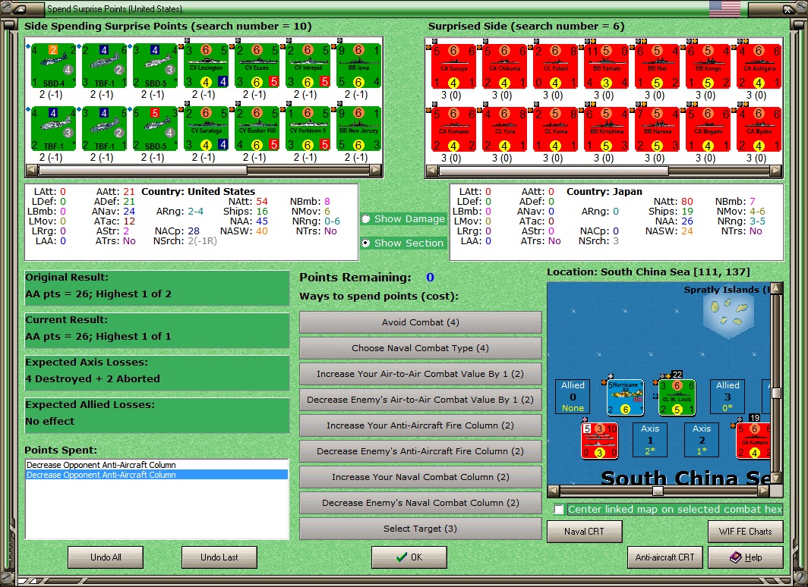This screenshot has width=808, height=587.
Task: Select the CA Myoko ship counter
Action: (x=759, y=130)
